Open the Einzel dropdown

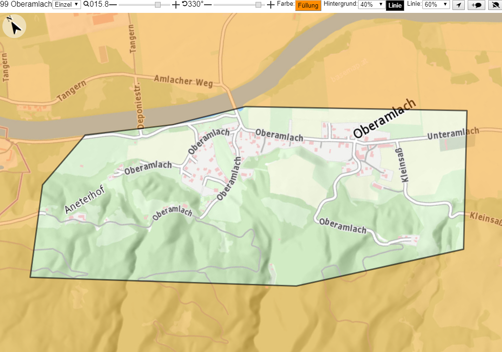pos(67,4)
